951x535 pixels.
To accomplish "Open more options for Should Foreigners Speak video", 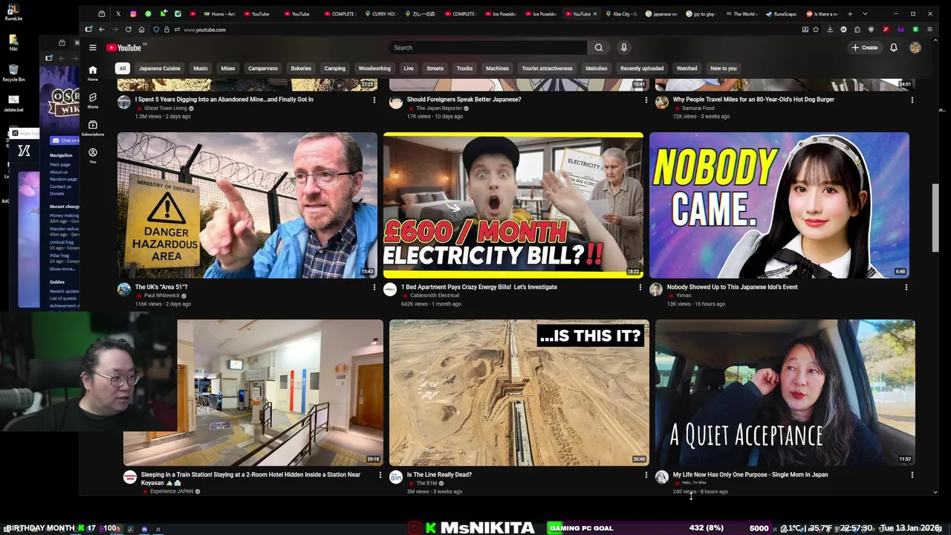I will [x=646, y=100].
